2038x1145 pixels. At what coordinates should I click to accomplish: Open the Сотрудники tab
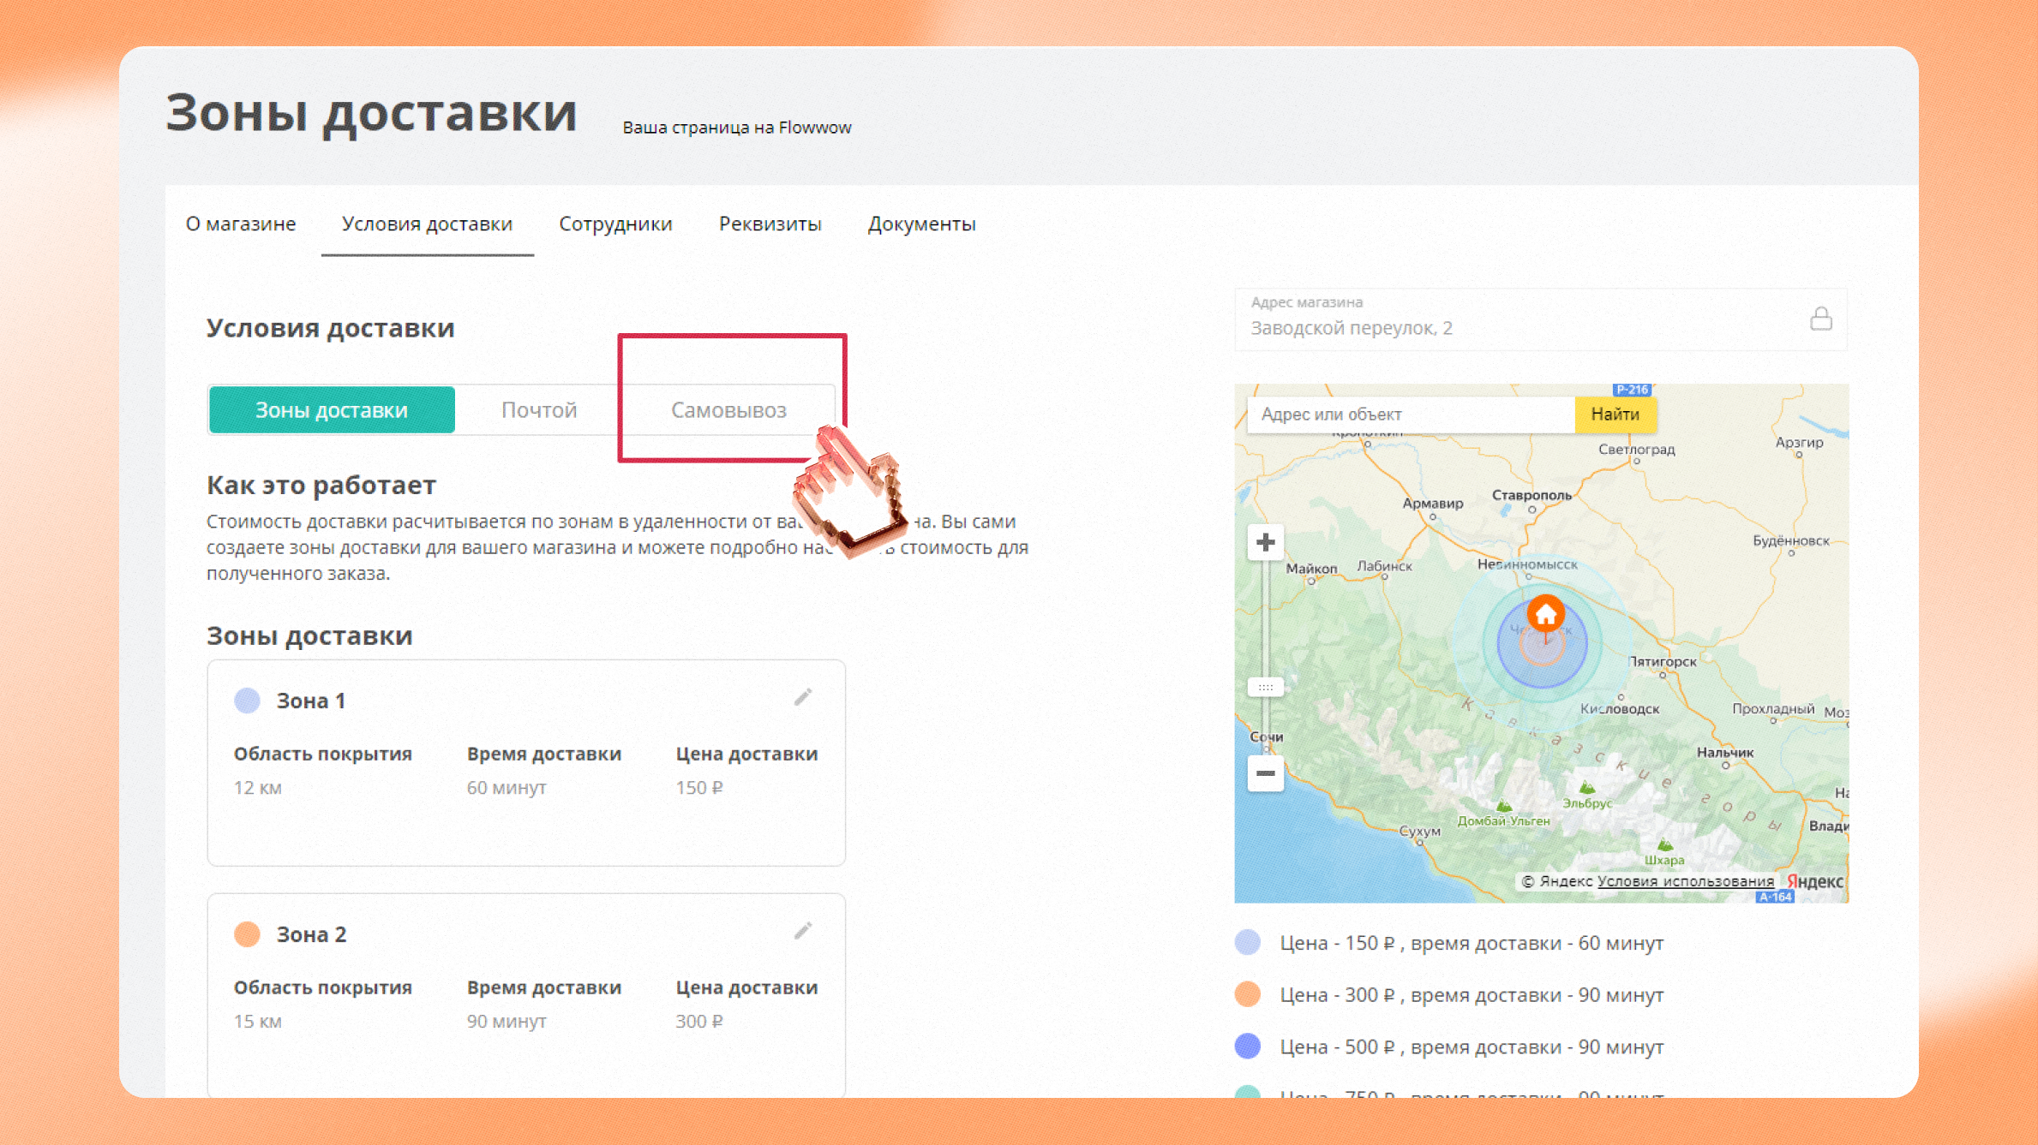coord(615,224)
